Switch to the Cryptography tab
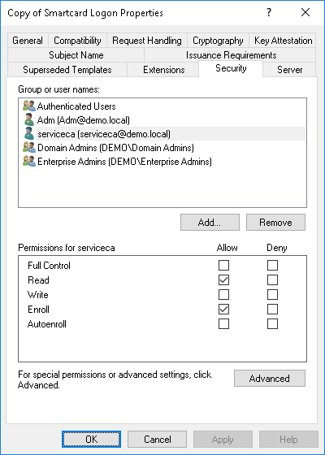 pyautogui.click(x=218, y=41)
